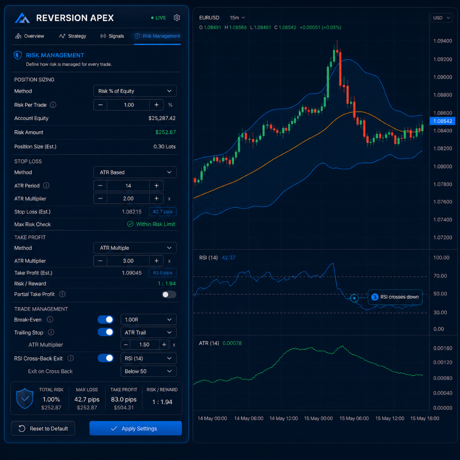Open Trailing Stop ATR Trail dropdown
Screen dimensions: 460x460
coord(148,333)
